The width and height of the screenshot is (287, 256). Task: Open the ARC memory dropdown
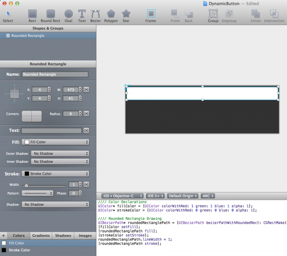pyautogui.click(x=208, y=196)
